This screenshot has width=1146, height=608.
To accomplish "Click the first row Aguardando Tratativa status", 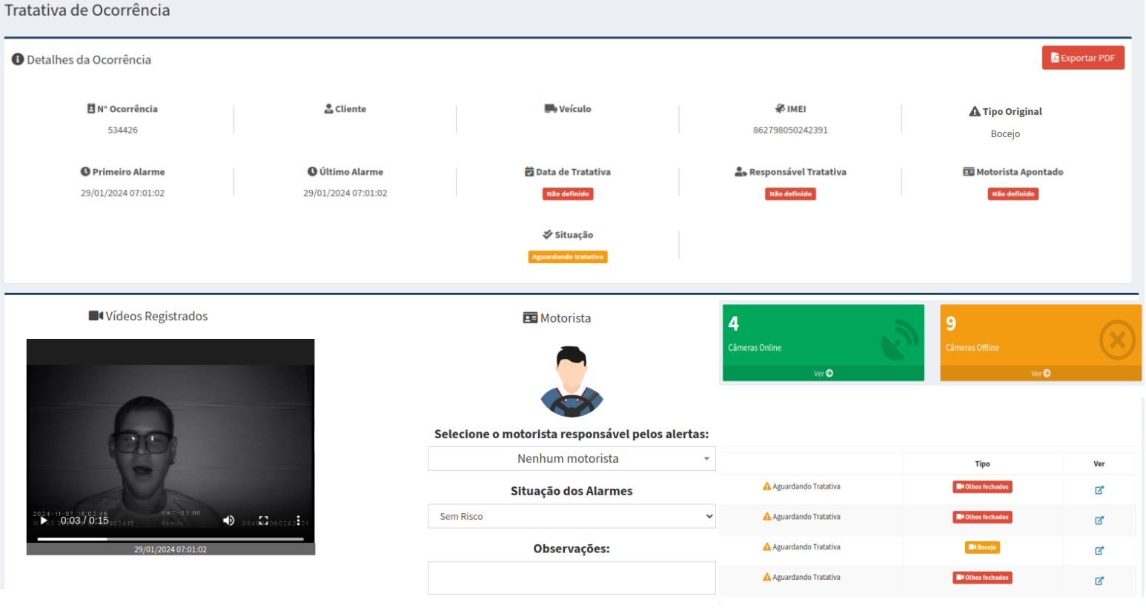I will tap(801, 486).
